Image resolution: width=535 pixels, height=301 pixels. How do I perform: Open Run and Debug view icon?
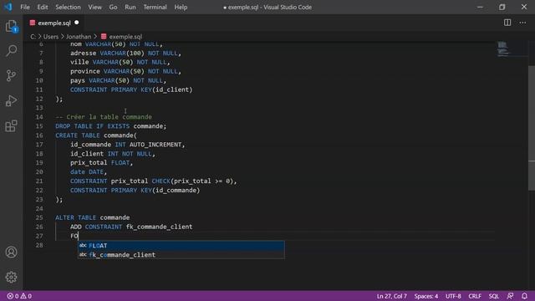[11, 100]
